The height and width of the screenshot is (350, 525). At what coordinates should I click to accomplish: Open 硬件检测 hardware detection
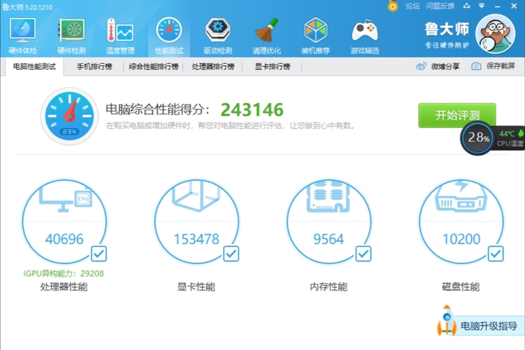71,36
